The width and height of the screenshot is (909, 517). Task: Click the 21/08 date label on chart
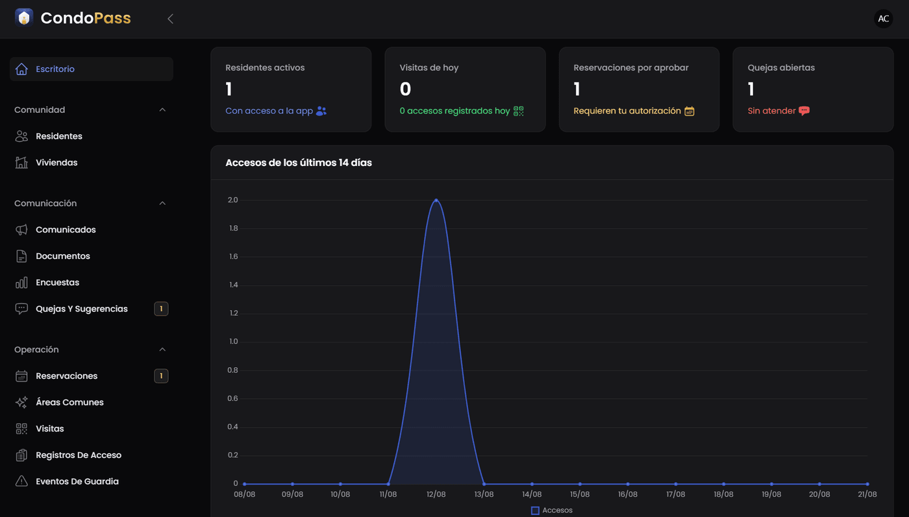(867, 494)
